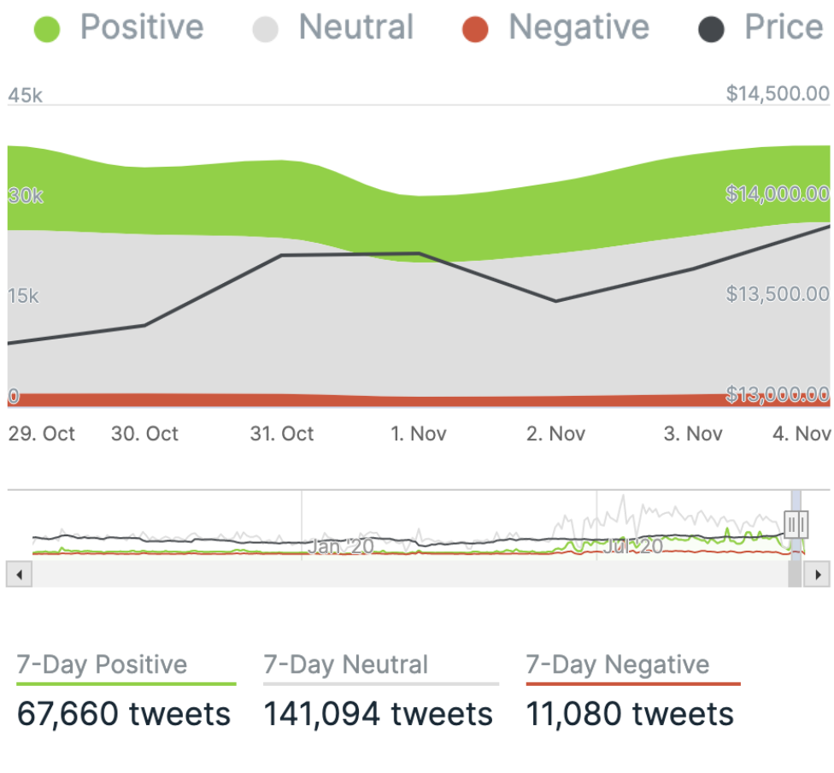This screenshot has height=773, width=834.
Task: Select the 7-Day Positive stat
Action: tap(102, 664)
